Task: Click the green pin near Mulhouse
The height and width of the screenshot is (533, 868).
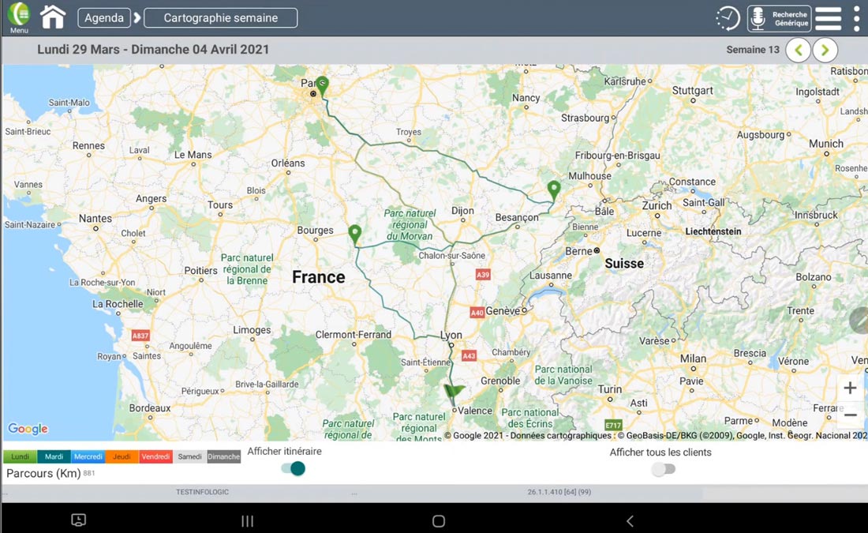Action: 554,190
